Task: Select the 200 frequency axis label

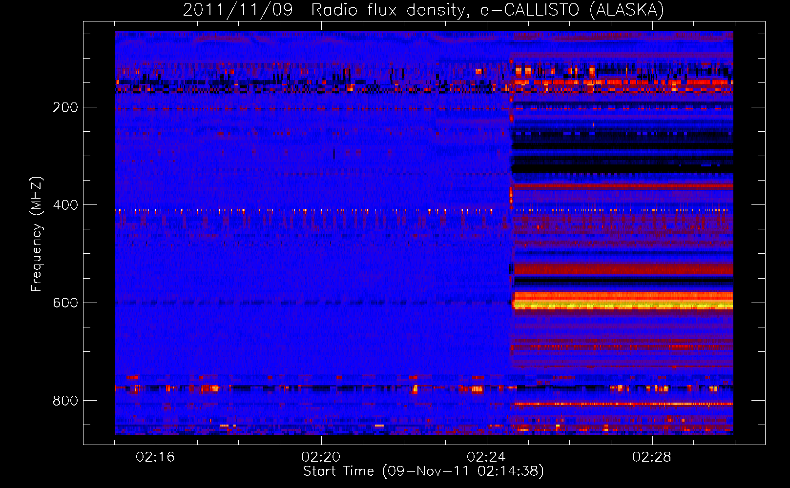Action: 65,107
